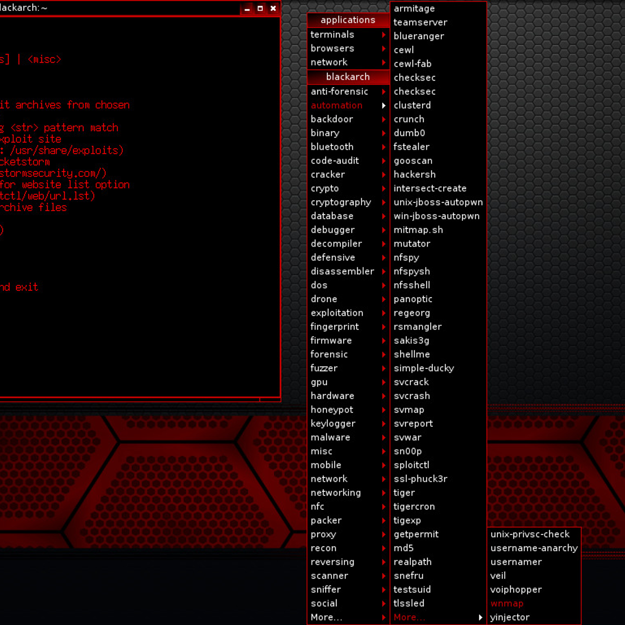
Task: Launch crunch tool
Action: [x=438, y=119]
